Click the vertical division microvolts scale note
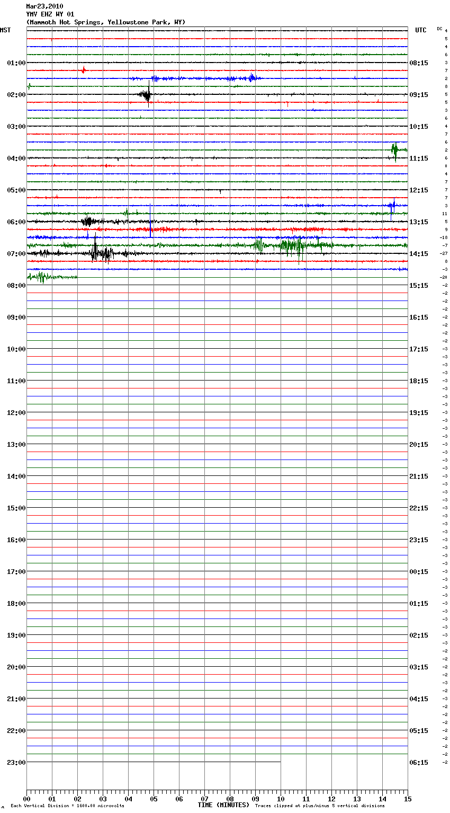This screenshot has height=813, width=450. tap(67, 806)
